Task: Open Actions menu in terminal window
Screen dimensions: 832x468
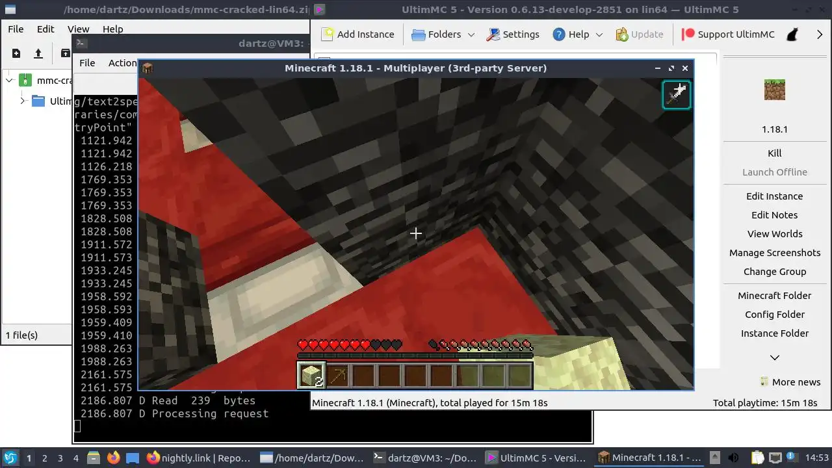Action: (123, 63)
